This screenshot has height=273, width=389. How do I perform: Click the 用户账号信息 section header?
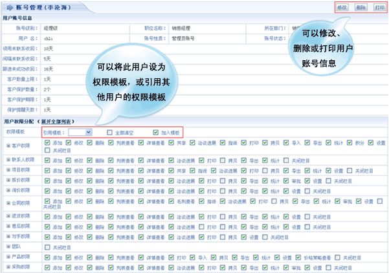(x=17, y=18)
